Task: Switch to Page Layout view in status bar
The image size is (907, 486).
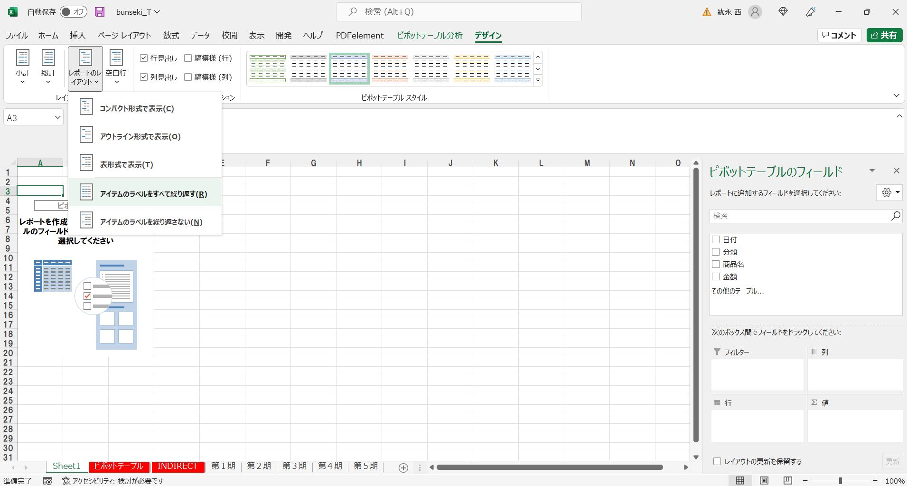Action: point(764,480)
